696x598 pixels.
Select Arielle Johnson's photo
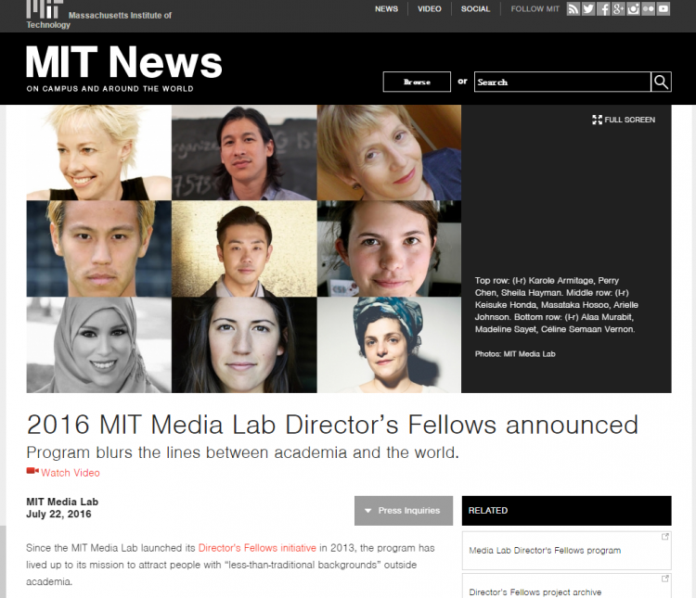pyautogui.click(x=389, y=248)
